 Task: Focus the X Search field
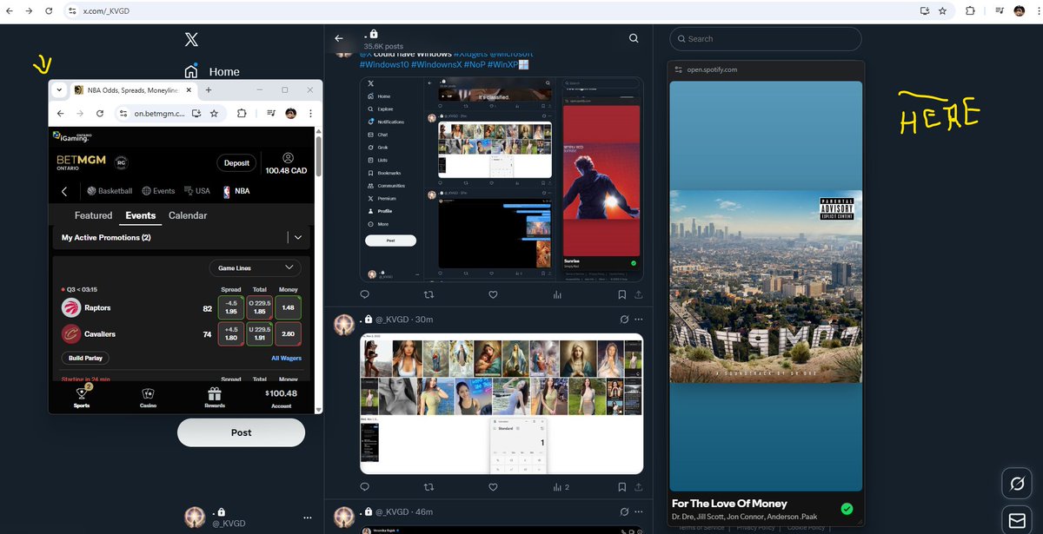pos(766,39)
